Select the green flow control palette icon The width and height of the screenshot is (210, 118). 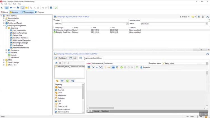pos(67,81)
